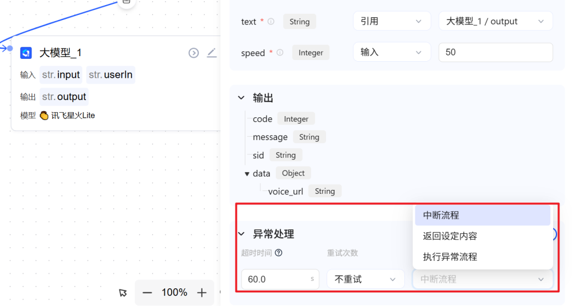Choose 返回设定内容 from the dropdown list
The height and width of the screenshot is (306, 572).
[450, 236]
